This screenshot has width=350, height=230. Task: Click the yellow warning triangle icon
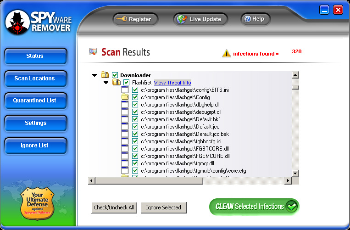coord(226,53)
